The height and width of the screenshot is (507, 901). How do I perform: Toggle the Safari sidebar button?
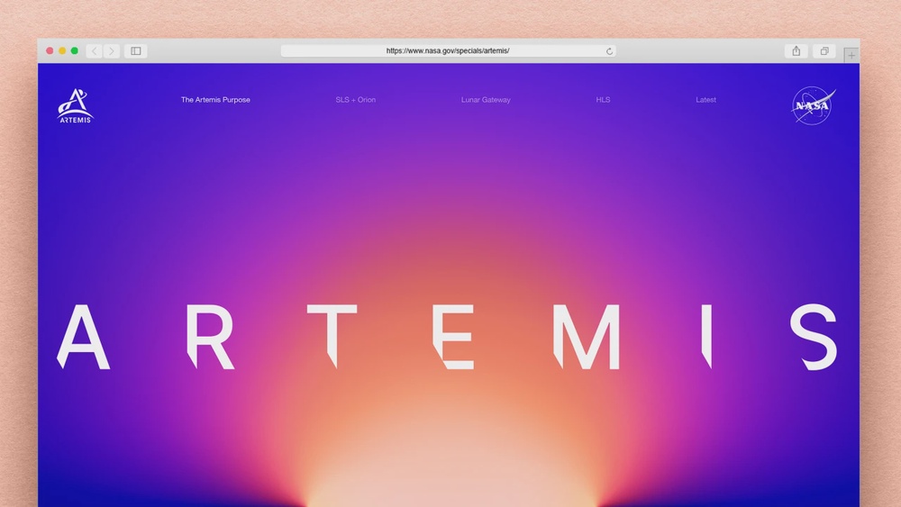point(136,51)
